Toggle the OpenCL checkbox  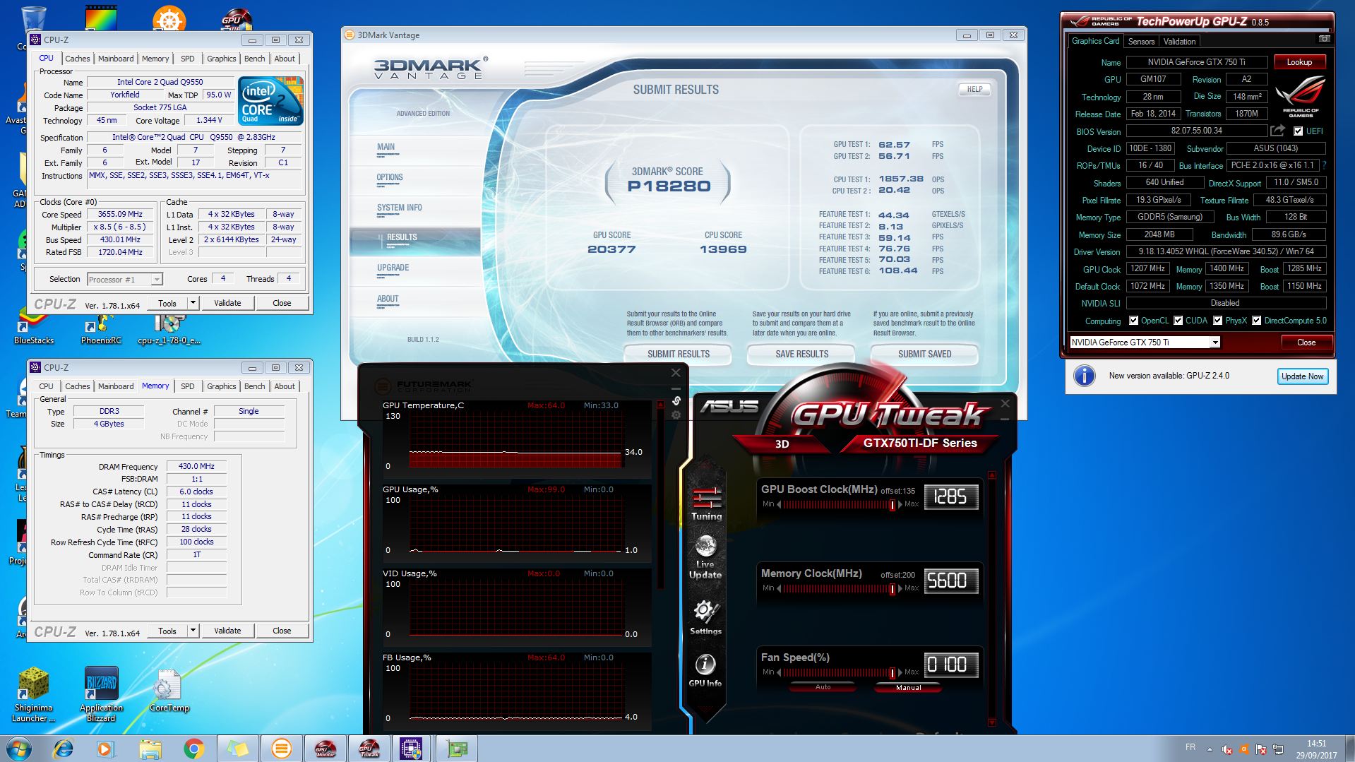tap(1133, 321)
